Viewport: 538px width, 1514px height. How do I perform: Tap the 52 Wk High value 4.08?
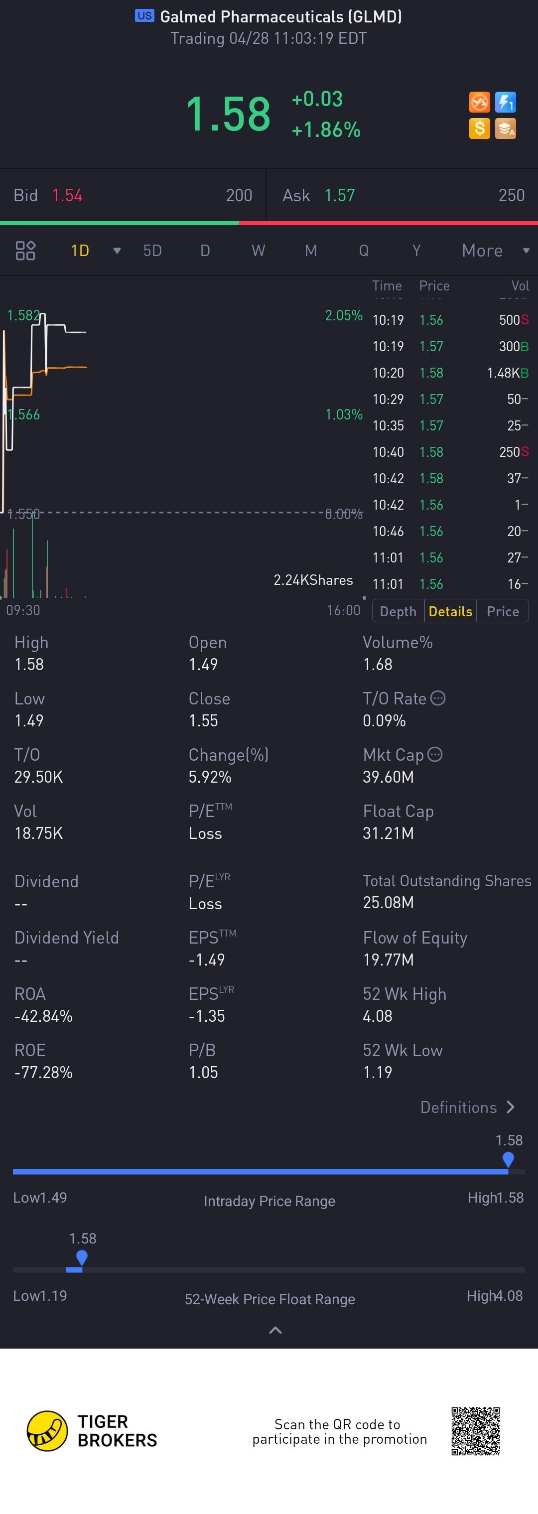(378, 1016)
